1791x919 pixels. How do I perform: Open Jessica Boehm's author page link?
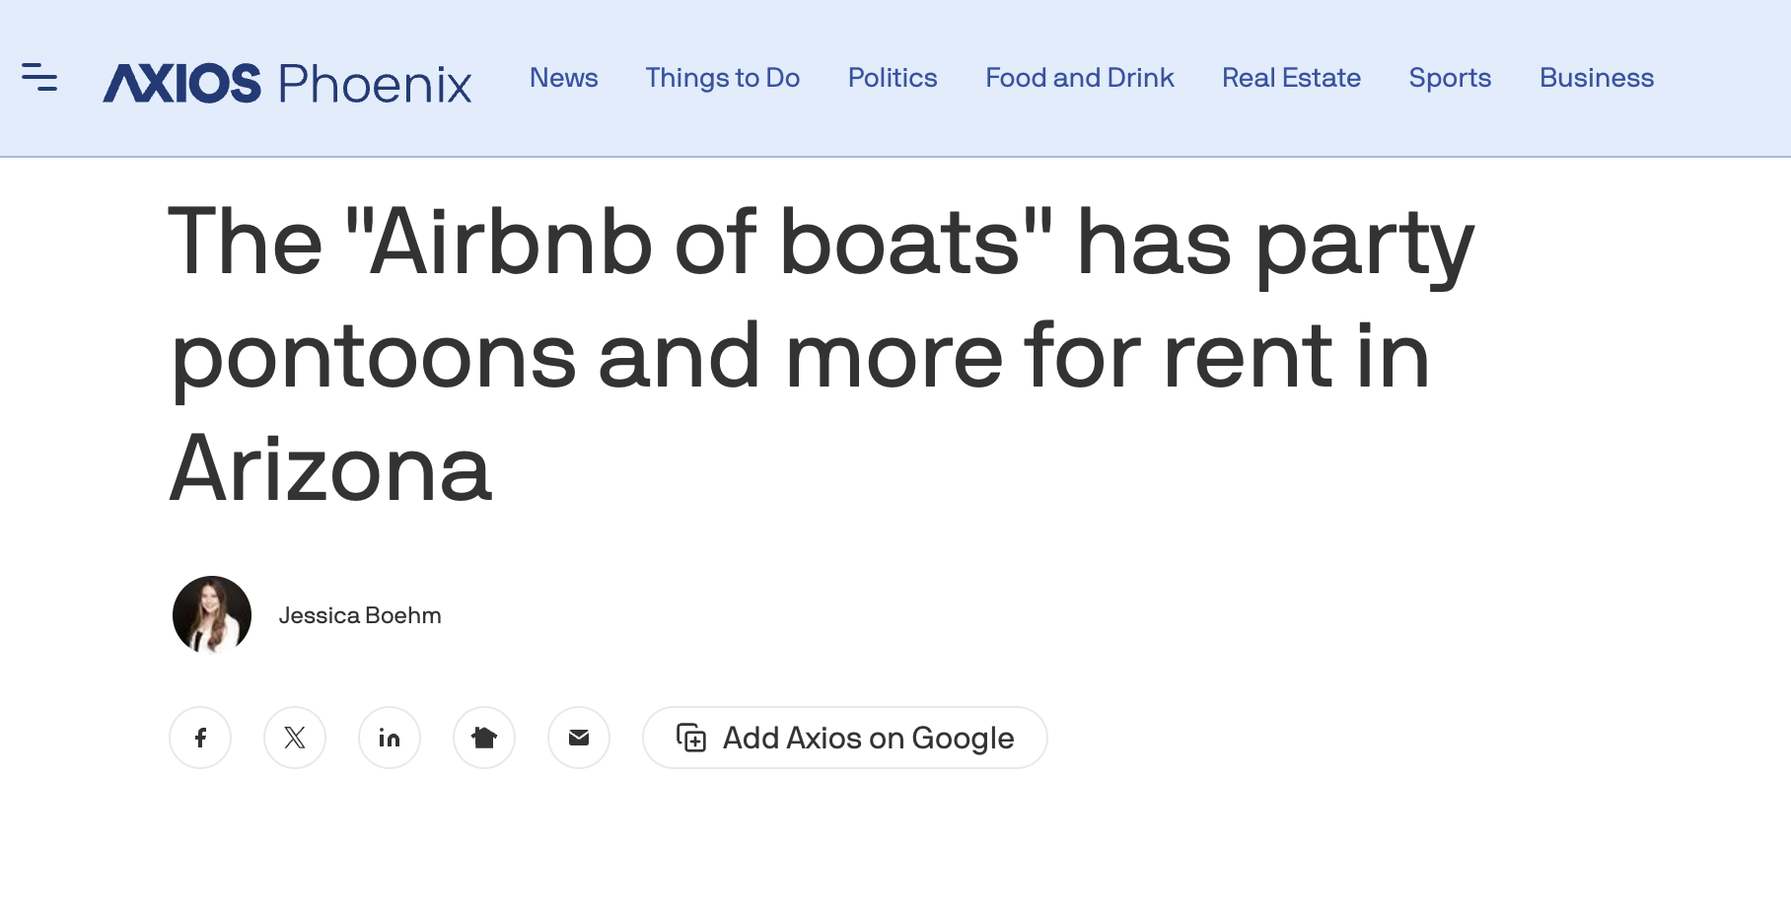[x=360, y=615]
